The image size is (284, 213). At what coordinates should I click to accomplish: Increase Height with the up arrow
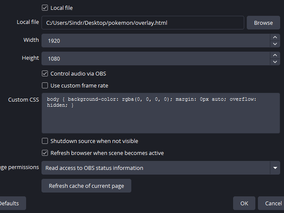275,55
